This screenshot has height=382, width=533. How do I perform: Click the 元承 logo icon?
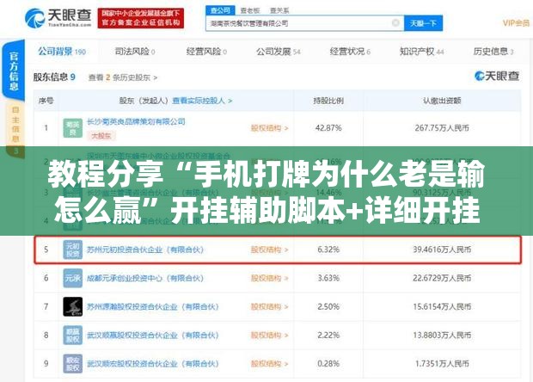tap(73, 278)
